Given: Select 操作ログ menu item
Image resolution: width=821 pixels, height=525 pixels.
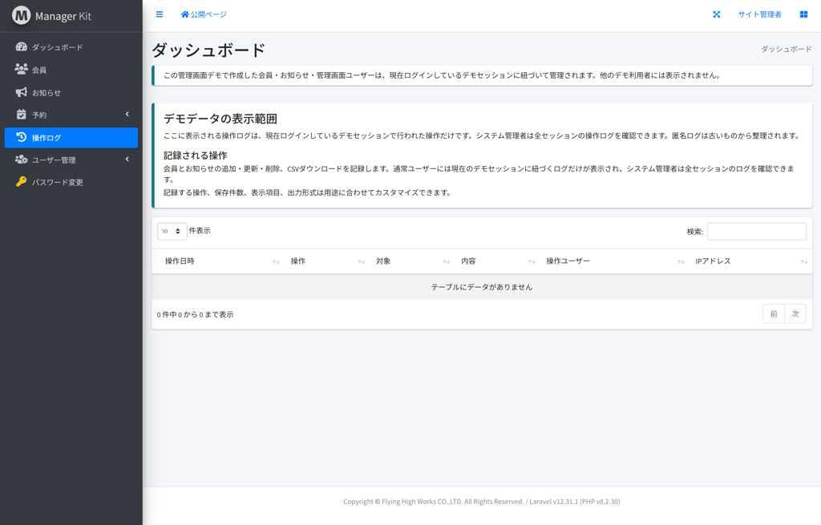Looking at the screenshot, I should 71,138.
